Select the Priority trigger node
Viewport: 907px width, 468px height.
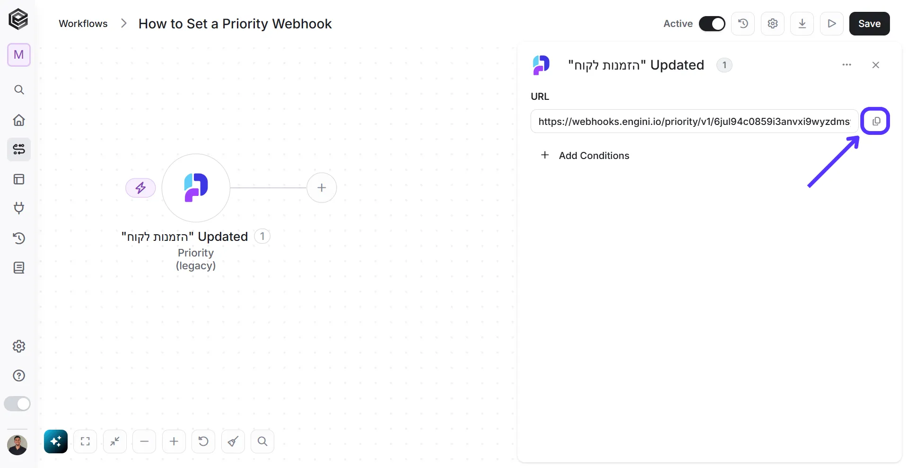pyautogui.click(x=196, y=188)
